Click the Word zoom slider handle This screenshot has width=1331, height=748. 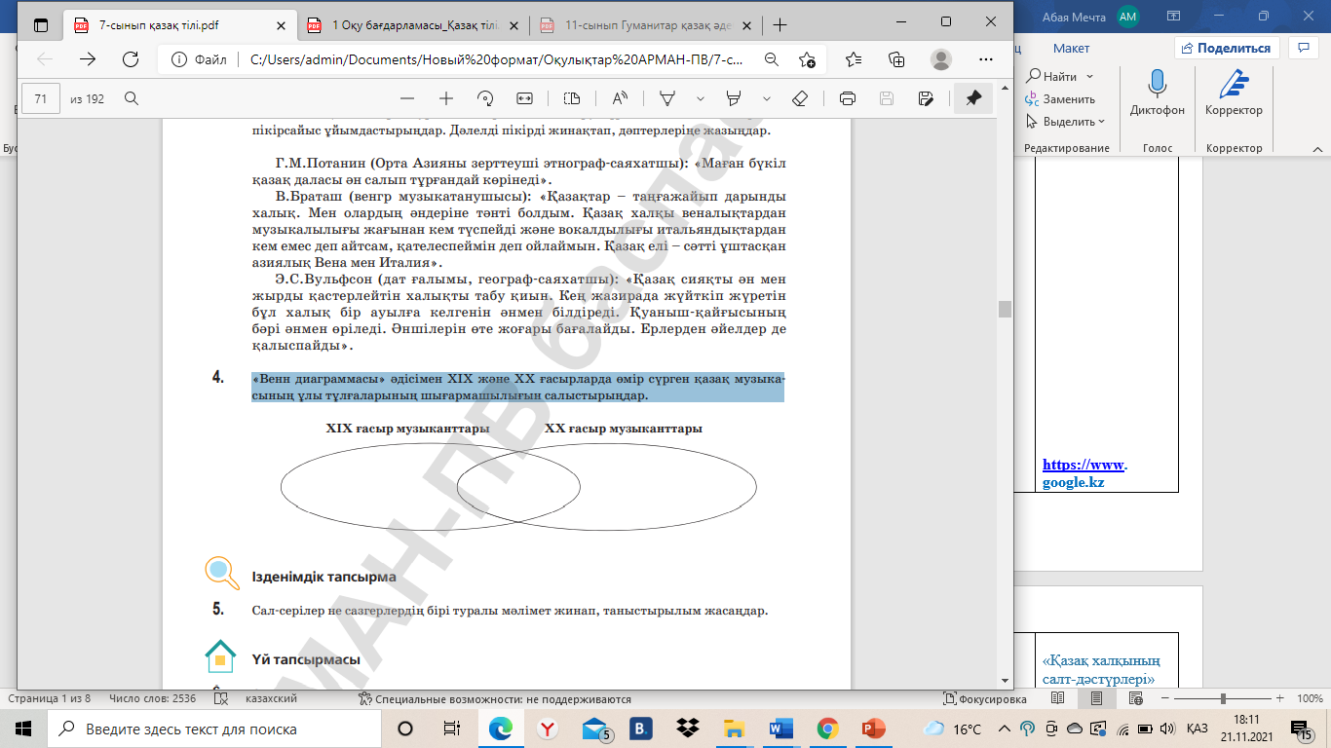point(1224,699)
